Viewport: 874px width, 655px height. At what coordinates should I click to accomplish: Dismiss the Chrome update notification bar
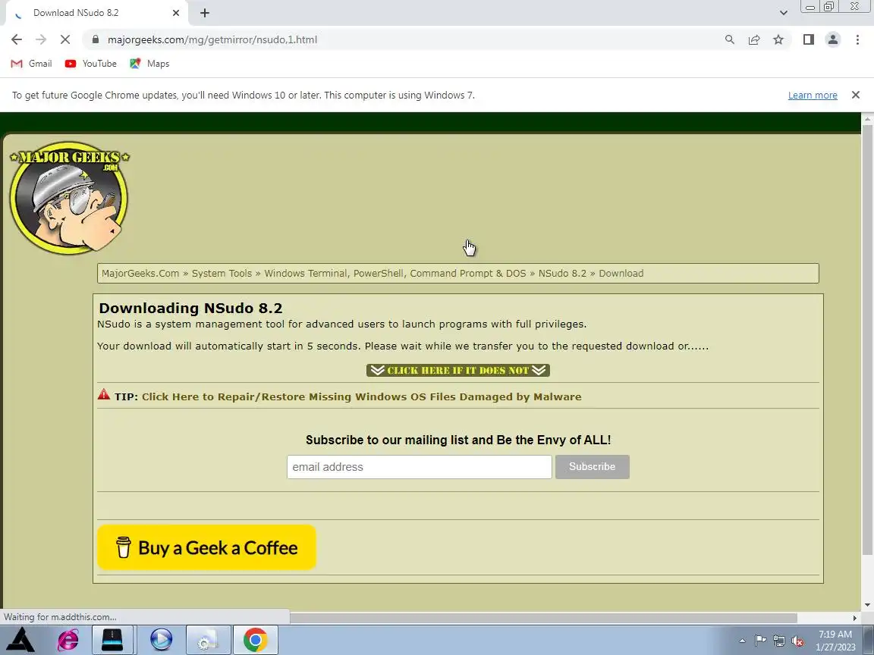(x=856, y=95)
